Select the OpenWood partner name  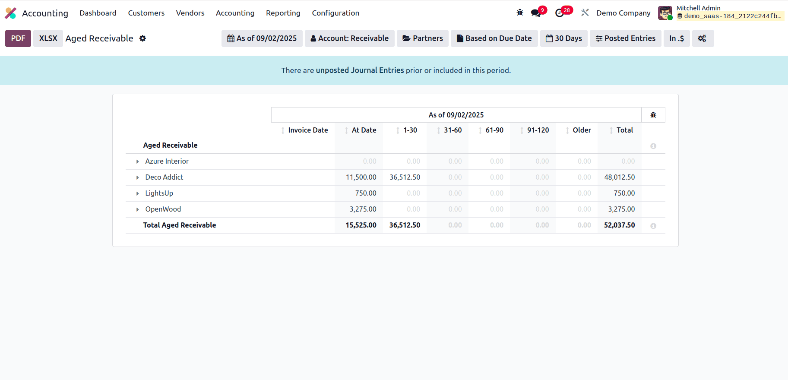tap(163, 209)
